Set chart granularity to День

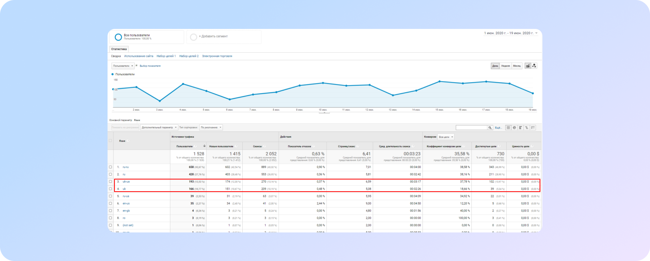(x=495, y=66)
